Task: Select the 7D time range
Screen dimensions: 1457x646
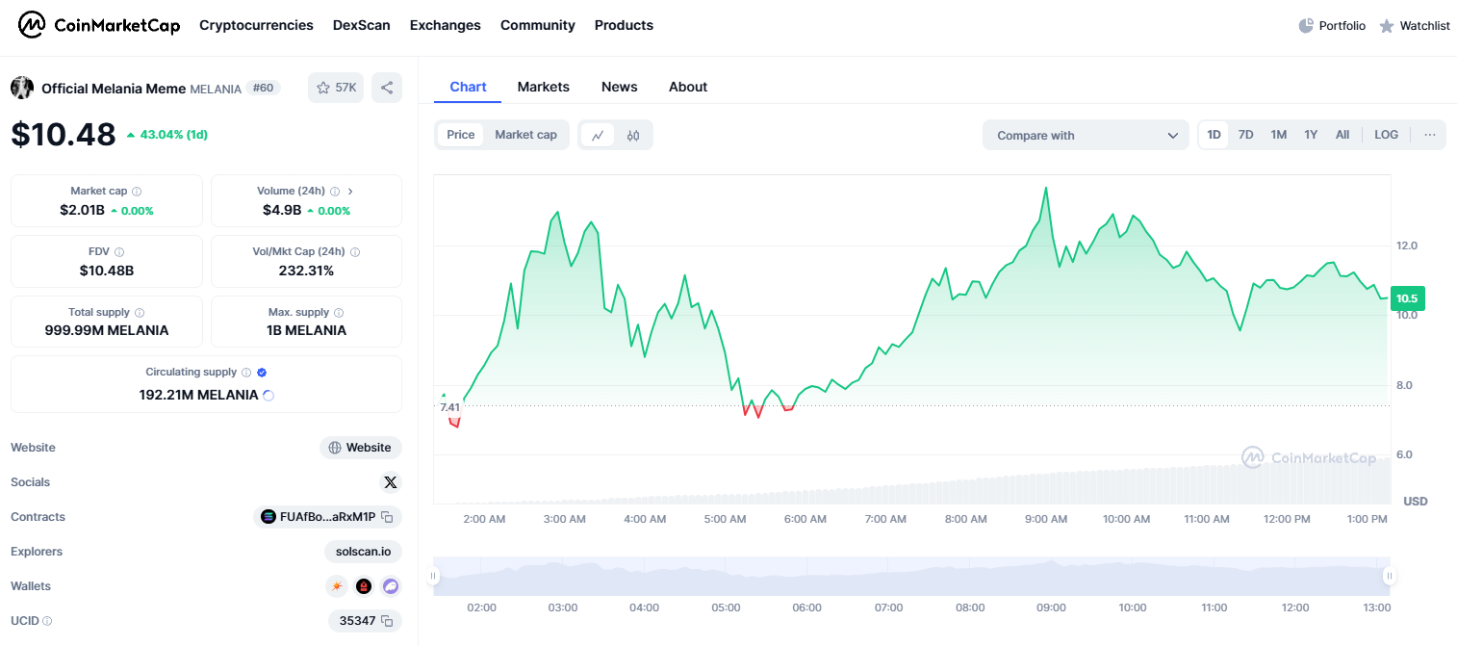Action: pyautogui.click(x=1245, y=135)
